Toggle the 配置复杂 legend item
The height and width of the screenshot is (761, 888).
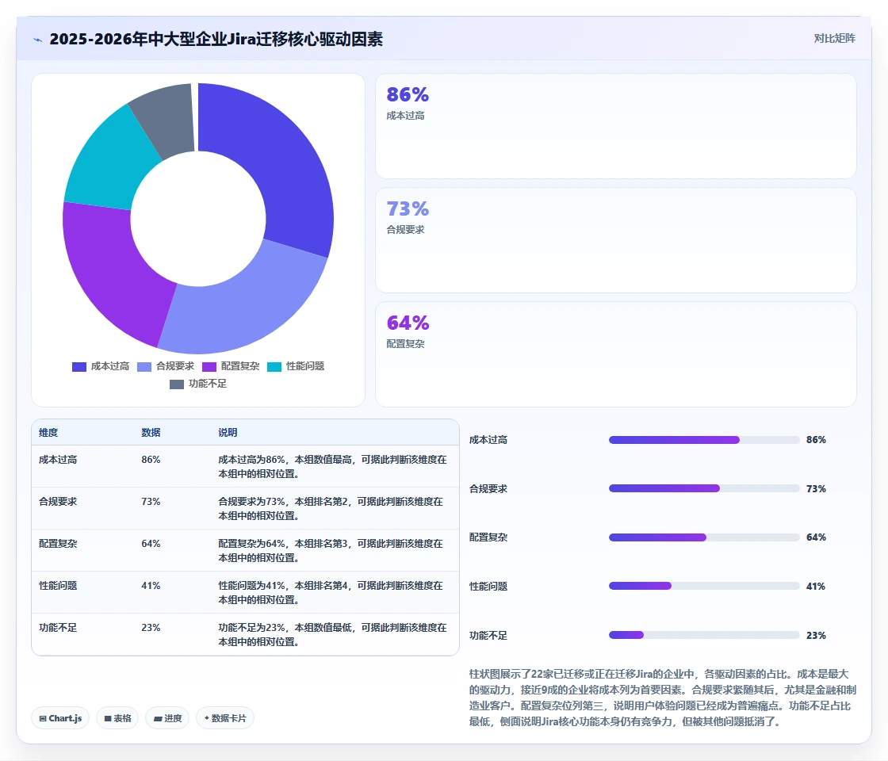coord(231,366)
